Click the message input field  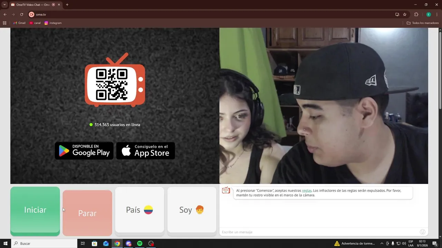coord(319,232)
